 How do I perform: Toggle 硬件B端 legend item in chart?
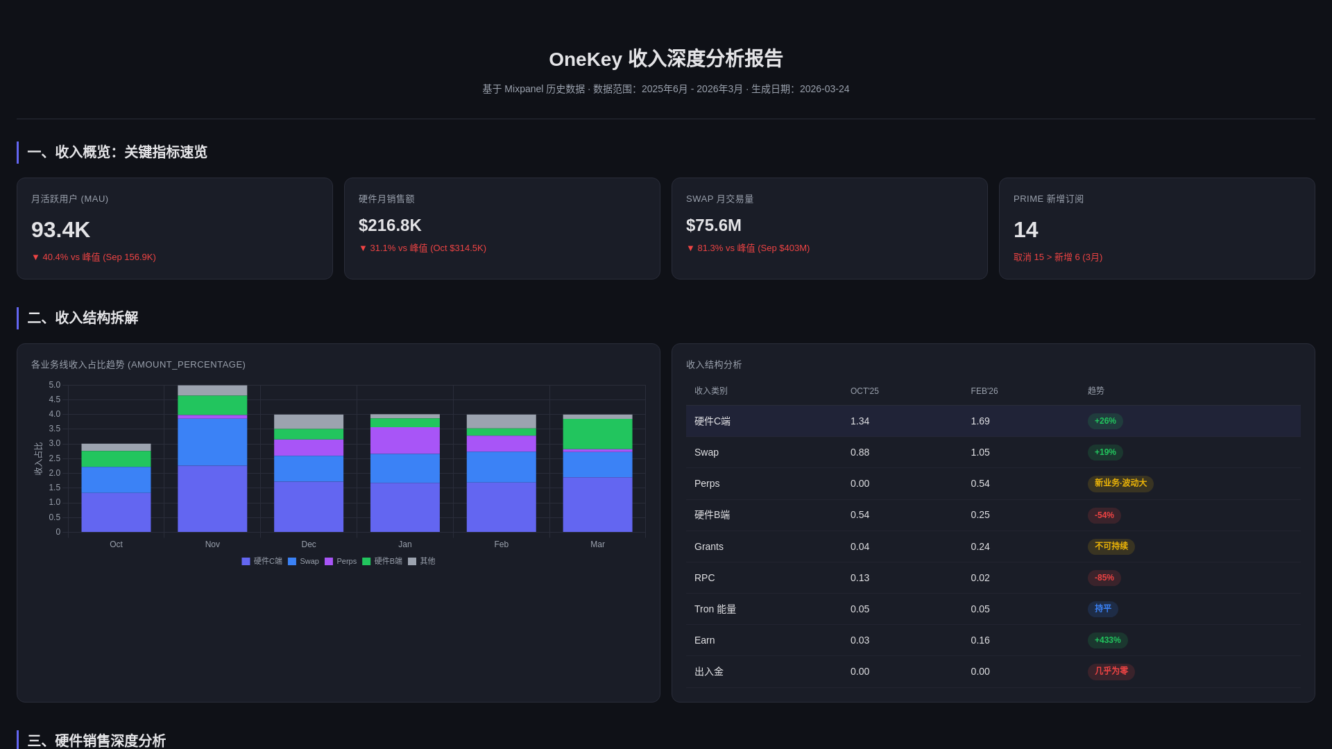point(382,561)
